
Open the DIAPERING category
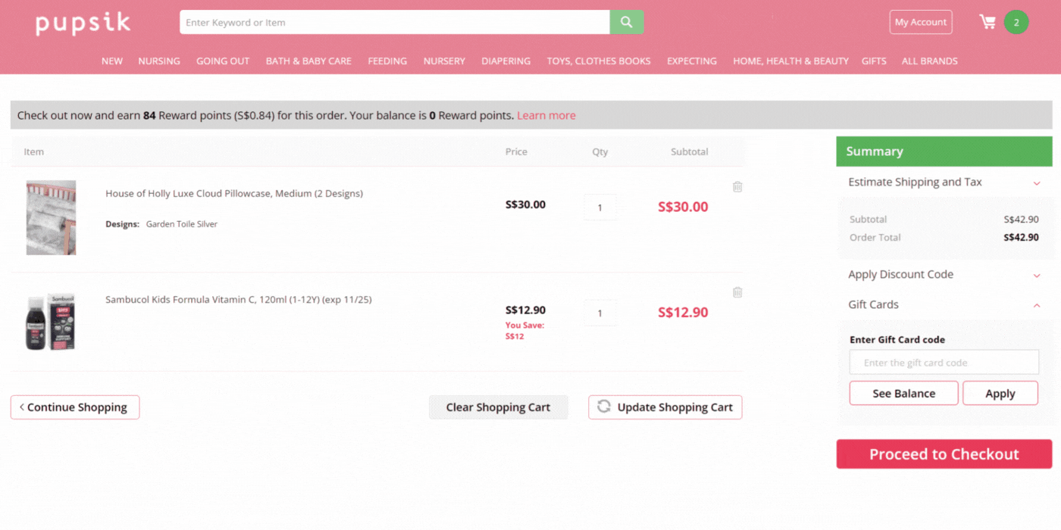coord(505,61)
